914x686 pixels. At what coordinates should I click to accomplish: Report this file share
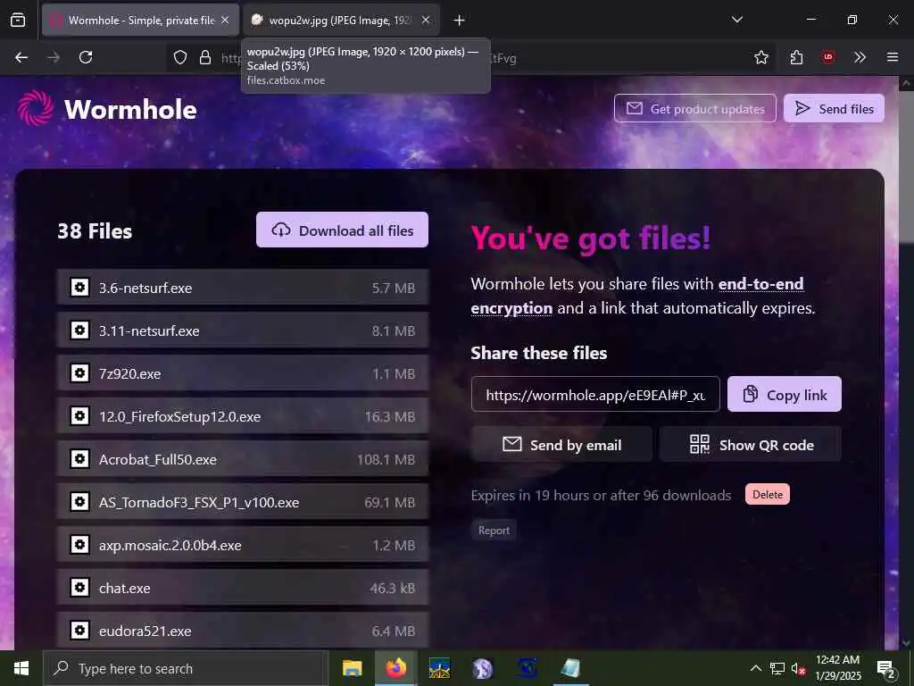point(494,531)
